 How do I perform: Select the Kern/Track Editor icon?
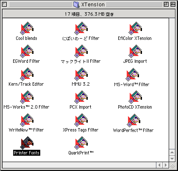click(x=27, y=74)
